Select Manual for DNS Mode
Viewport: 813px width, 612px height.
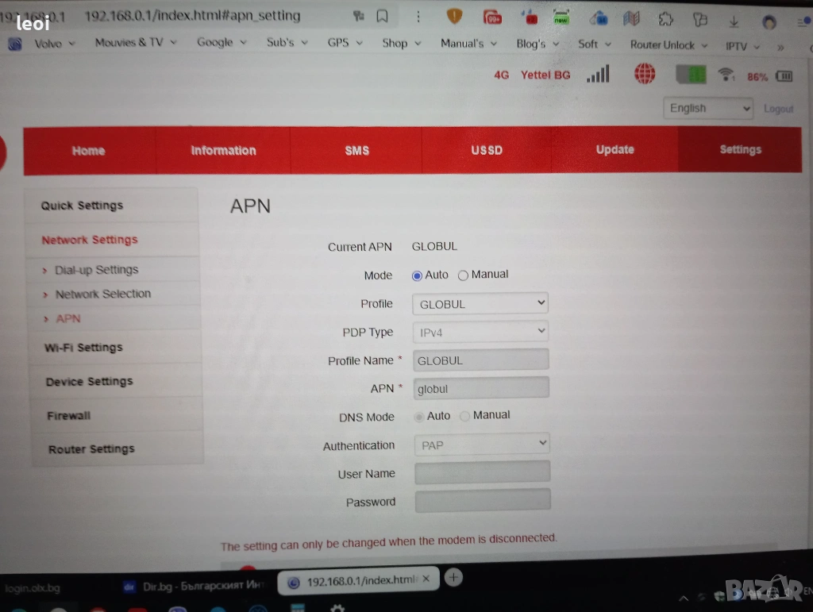point(465,416)
